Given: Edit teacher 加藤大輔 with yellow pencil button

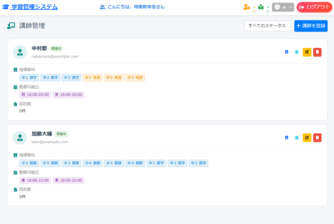Looking at the screenshot, I should tap(307, 138).
